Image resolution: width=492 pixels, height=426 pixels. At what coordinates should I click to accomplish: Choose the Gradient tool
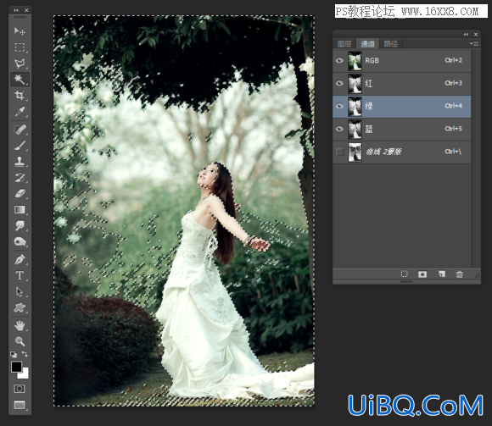(x=20, y=209)
